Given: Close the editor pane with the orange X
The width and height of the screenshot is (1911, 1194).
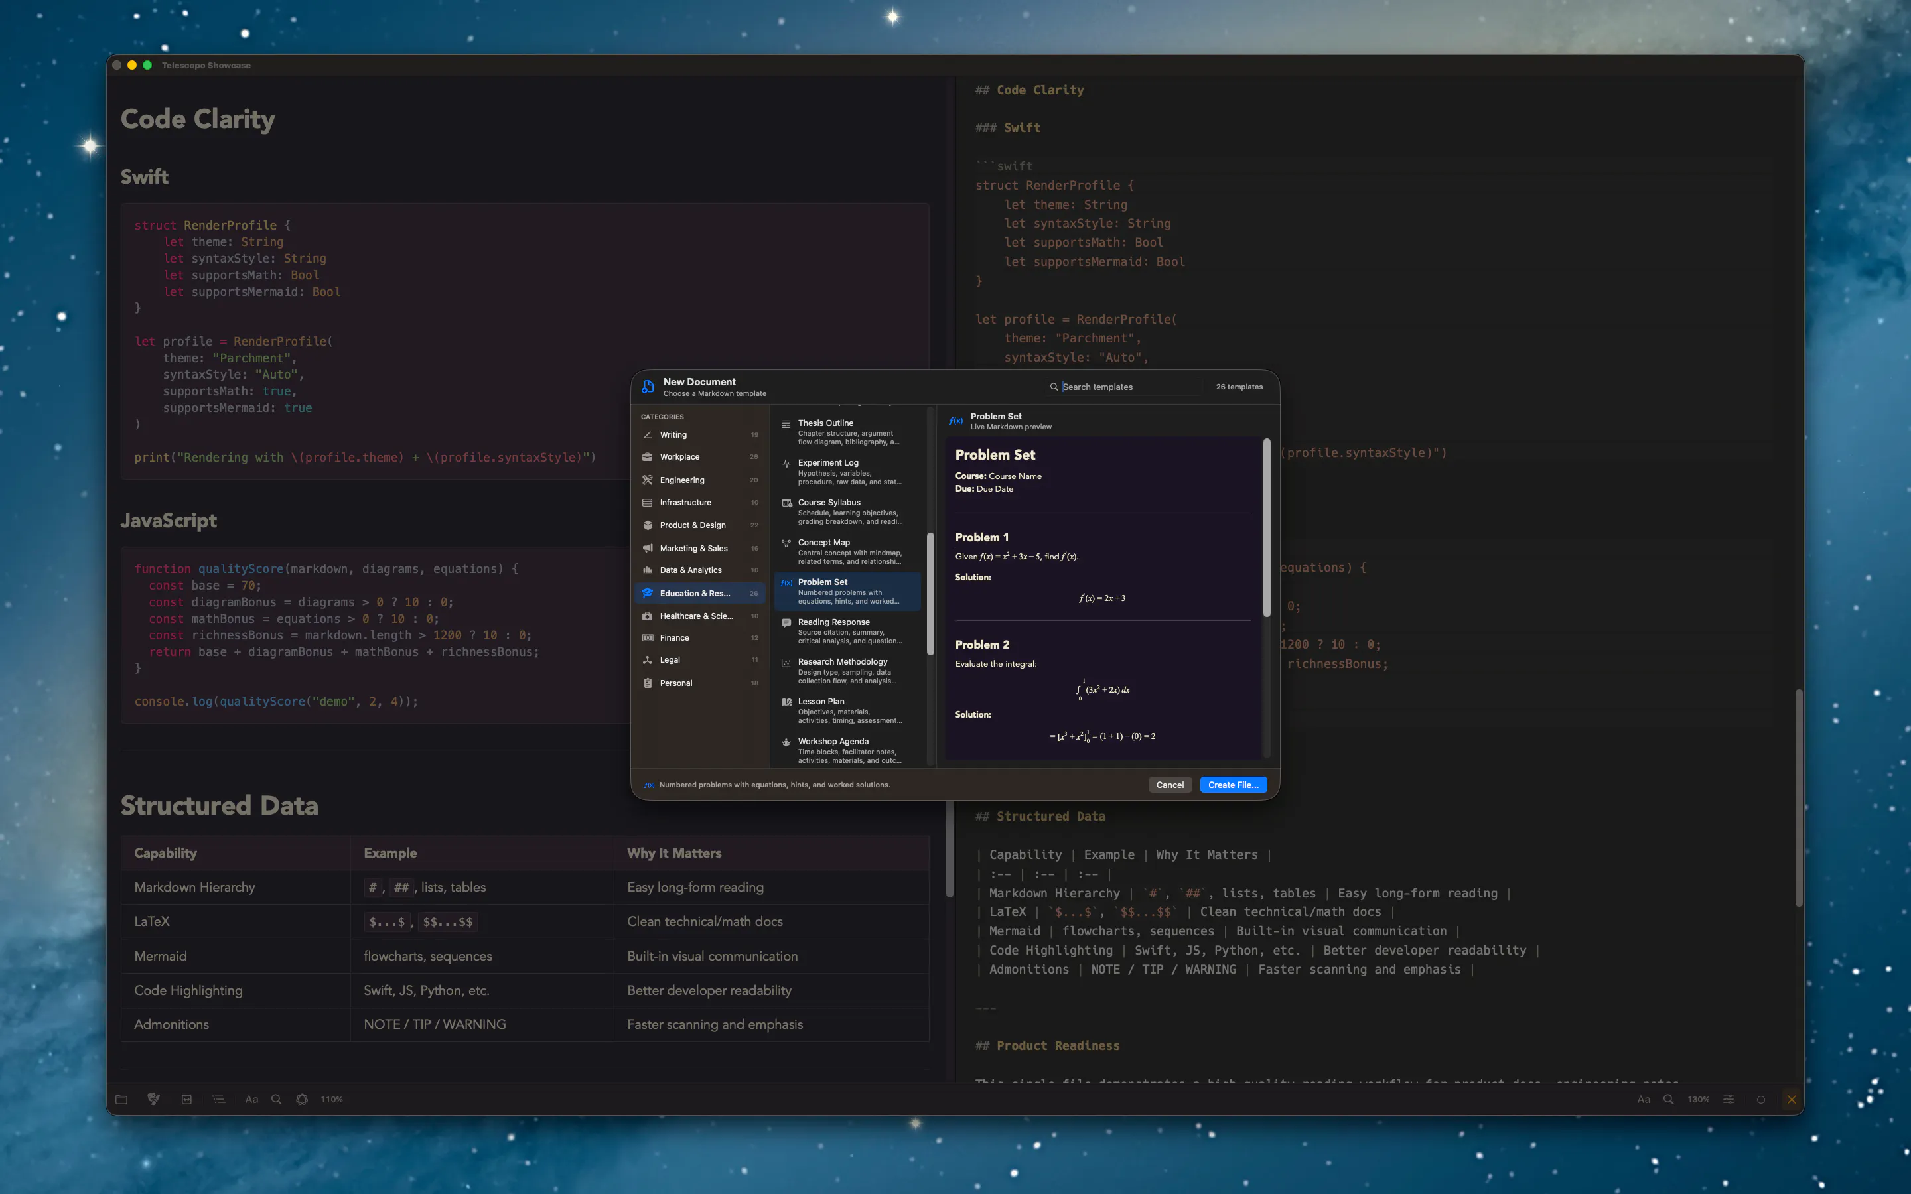Looking at the screenshot, I should [1791, 1099].
